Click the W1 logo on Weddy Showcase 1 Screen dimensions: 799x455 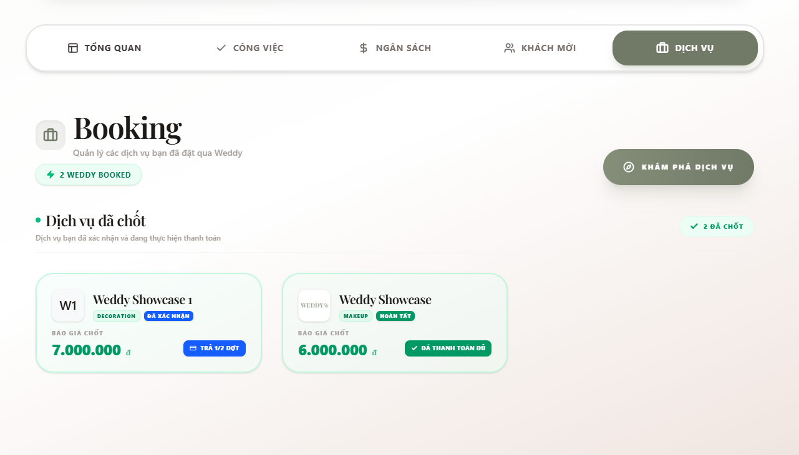click(68, 305)
